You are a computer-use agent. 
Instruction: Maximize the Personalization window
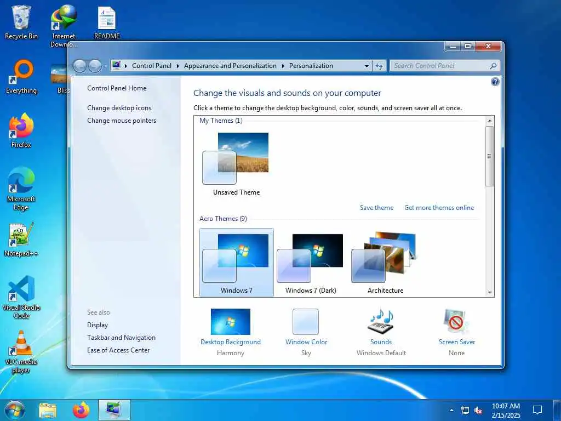coord(468,46)
